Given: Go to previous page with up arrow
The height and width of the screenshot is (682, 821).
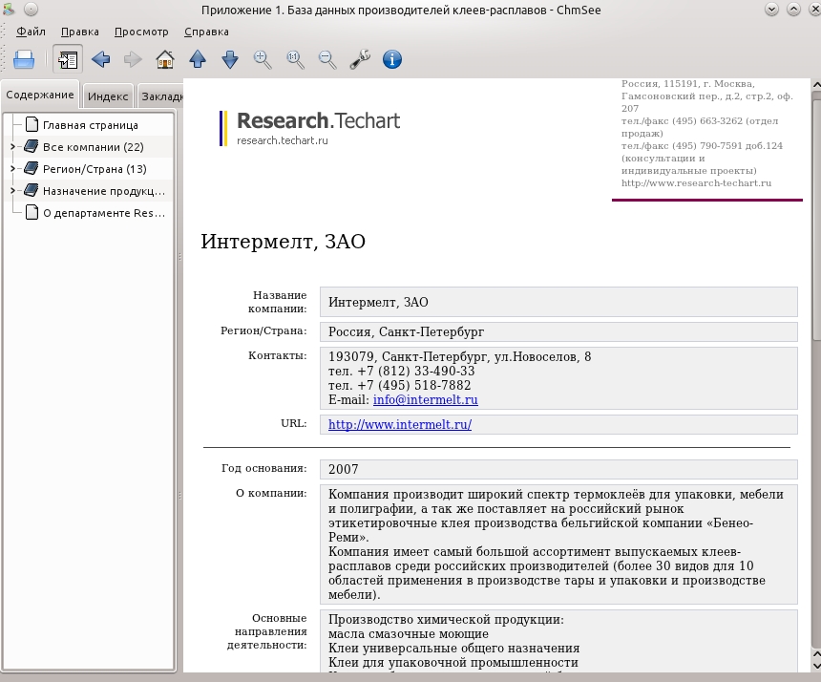Looking at the screenshot, I should tap(198, 59).
